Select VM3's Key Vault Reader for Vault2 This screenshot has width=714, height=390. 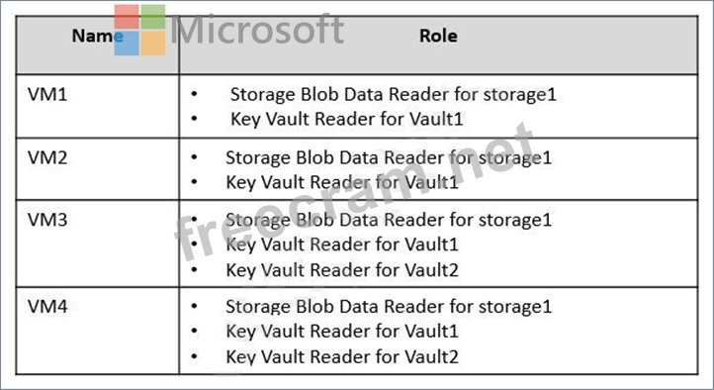(342, 269)
